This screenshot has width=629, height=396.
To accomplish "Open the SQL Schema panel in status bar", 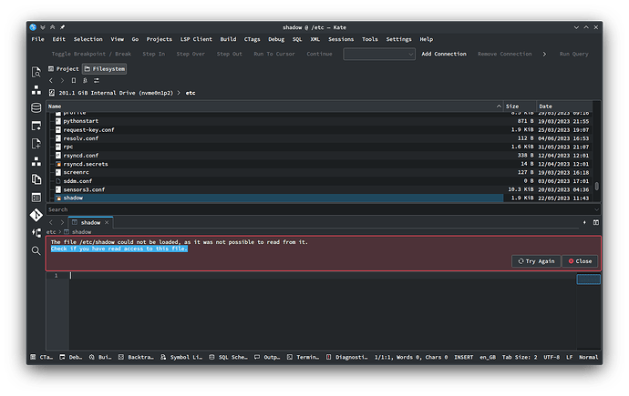I will point(228,357).
